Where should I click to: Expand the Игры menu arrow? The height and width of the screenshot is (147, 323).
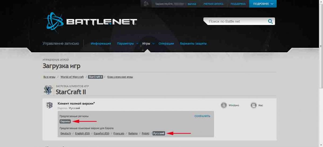pos(153,44)
